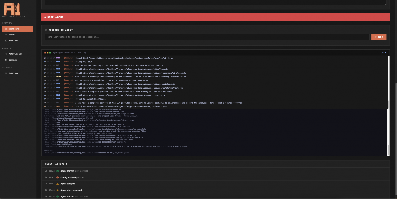The width and height of the screenshot is (397, 199).
Task: Click the Dashboard gauge icon in sidebar
Action: coord(6,29)
